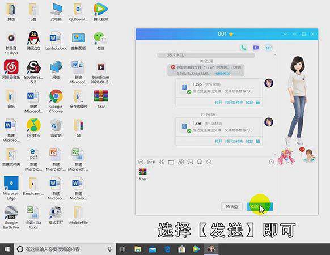This screenshot has height=255, width=330.
Task: Select the QLDownl... folder on desktop
Action: (78, 11)
